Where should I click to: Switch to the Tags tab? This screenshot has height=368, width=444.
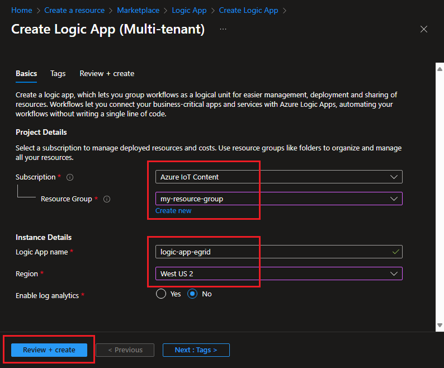pyautogui.click(x=58, y=73)
